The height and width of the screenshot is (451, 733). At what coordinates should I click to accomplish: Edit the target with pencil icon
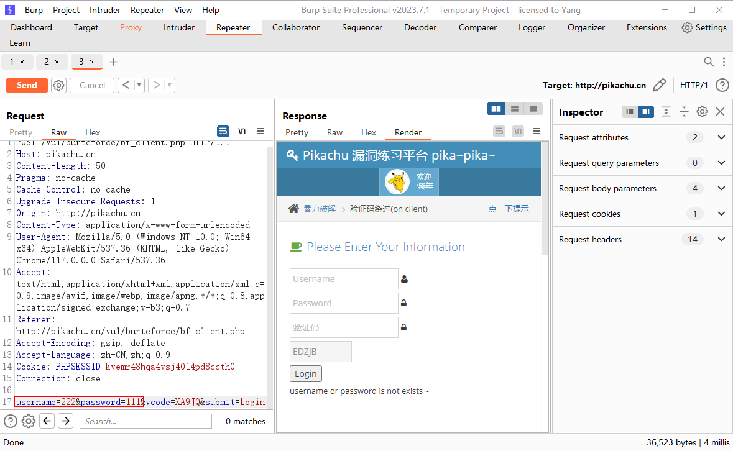pyautogui.click(x=659, y=85)
